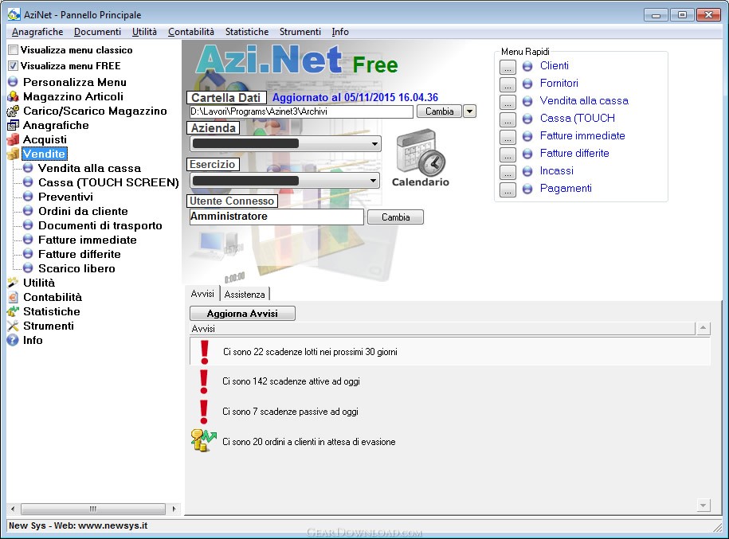The width and height of the screenshot is (729, 539).
Task: Click the globe icon next to Clienti
Action: point(527,66)
